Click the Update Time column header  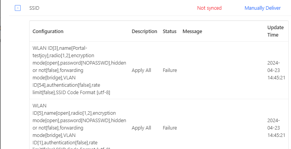275,31
